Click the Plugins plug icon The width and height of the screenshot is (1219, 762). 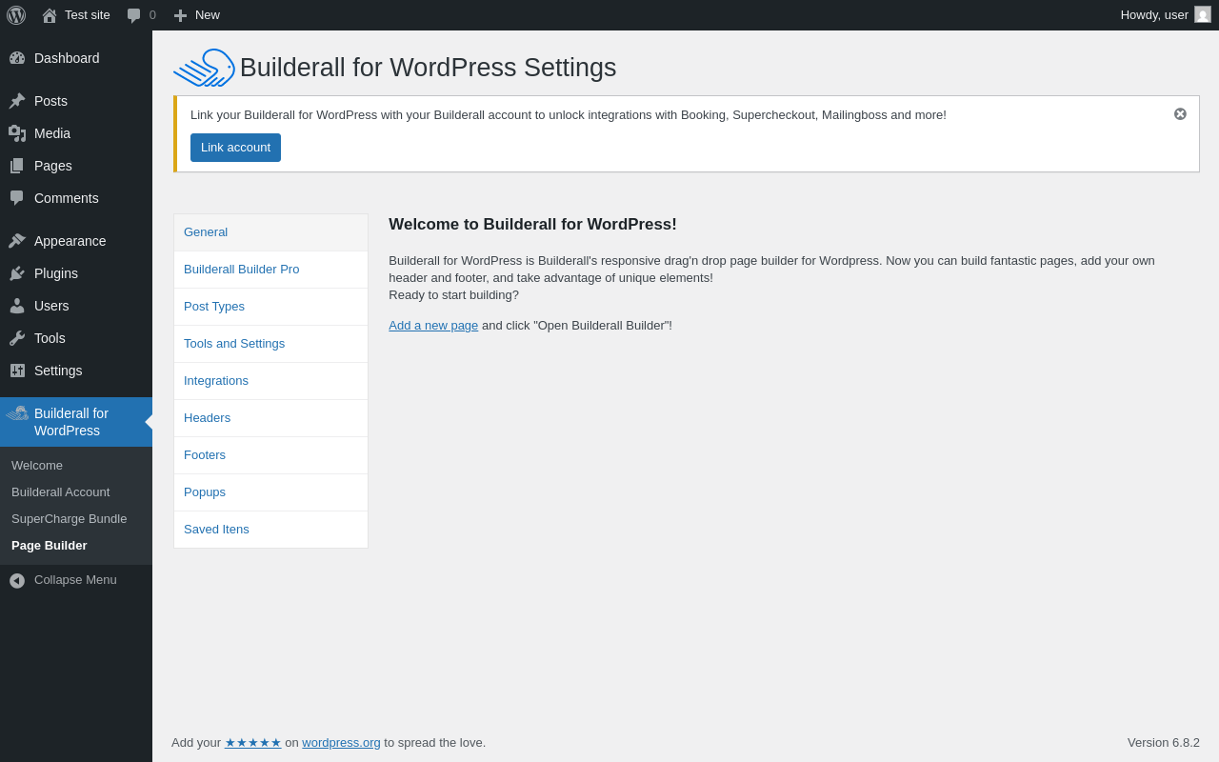point(17,273)
